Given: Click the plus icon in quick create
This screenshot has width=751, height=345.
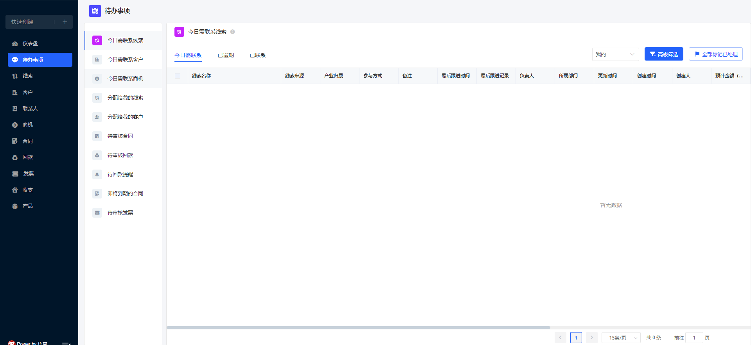Looking at the screenshot, I should coord(65,22).
